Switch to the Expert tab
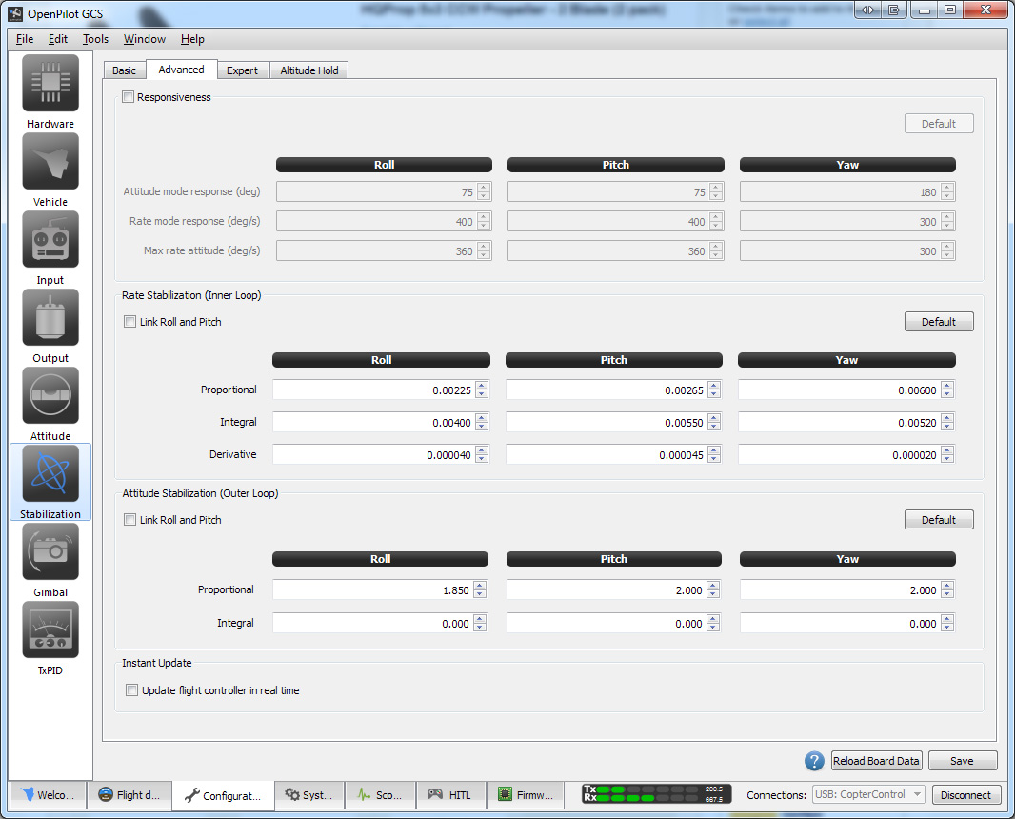Viewport: 1015px width, 819px height. [x=242, y=70]
